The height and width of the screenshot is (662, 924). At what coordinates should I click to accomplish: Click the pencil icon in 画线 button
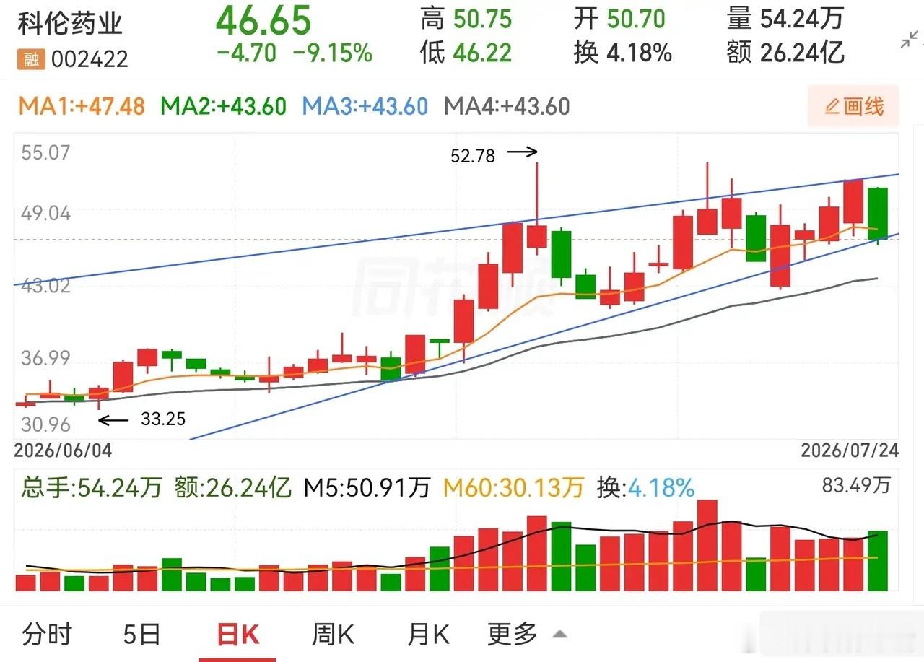(x=832, y=108)
